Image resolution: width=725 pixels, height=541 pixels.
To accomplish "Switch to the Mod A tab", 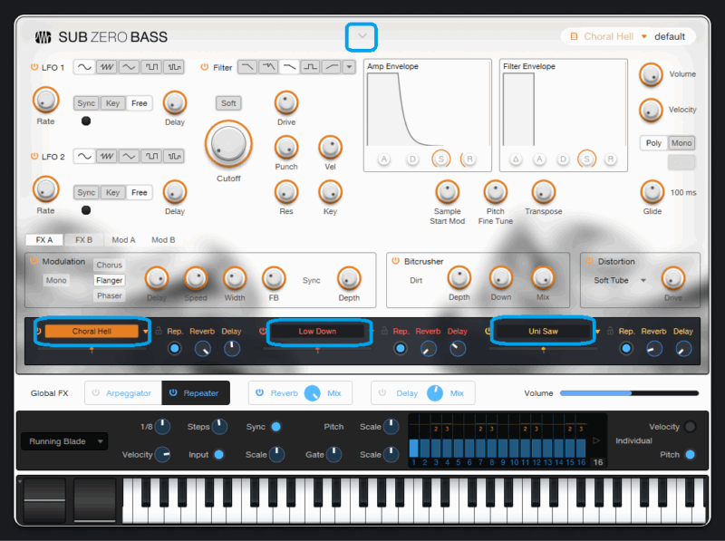I will pyautogui.click(x=123, y=239).
